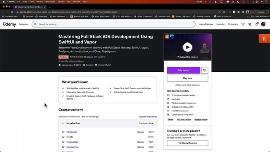Open the Apple menu

[3, 2]
